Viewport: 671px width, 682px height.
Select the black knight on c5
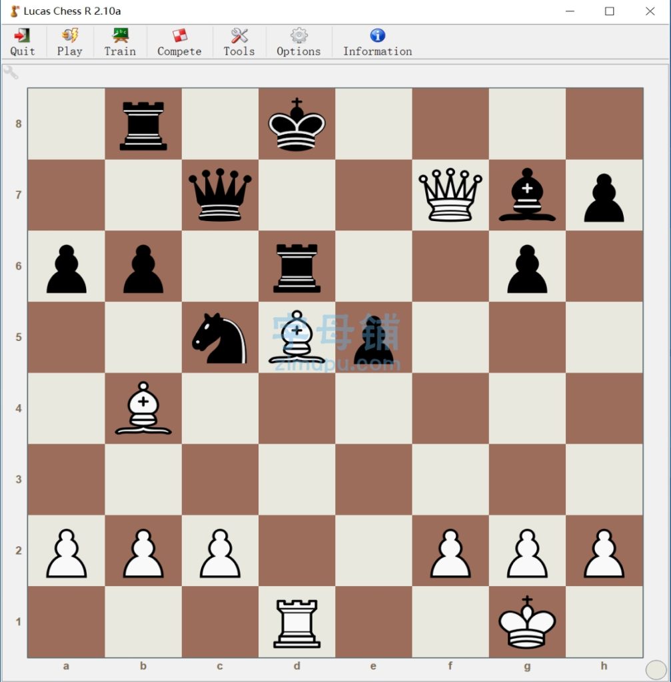coord(219,338)
